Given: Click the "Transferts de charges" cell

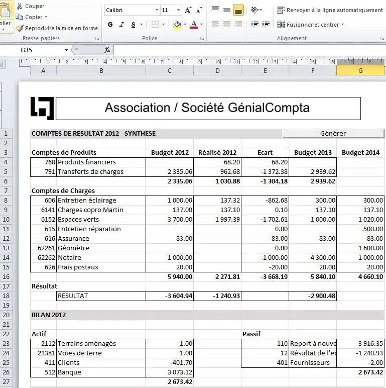Looking at the screenshot, I should [x=101, y=172].
